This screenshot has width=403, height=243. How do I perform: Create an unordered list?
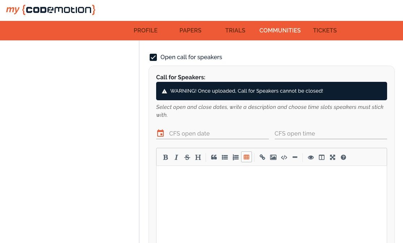[225, 157]
